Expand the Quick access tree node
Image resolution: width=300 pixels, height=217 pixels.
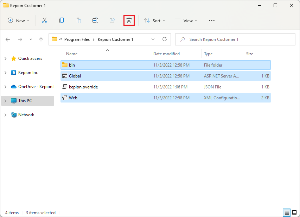6,58
